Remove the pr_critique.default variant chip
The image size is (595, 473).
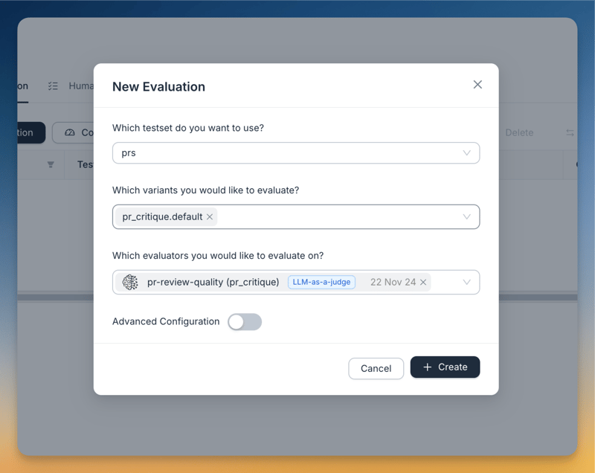208,216
